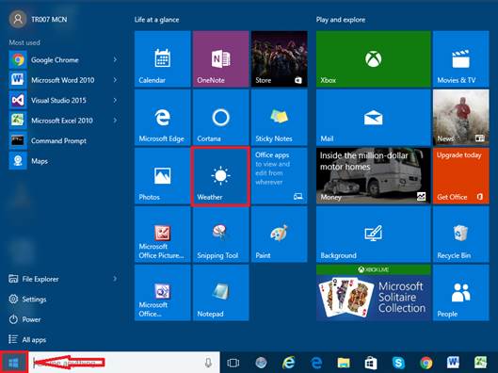The width and height of the screenshot is (498, 373).
Task: Open Sticky Notes tile
Action: 280,117
